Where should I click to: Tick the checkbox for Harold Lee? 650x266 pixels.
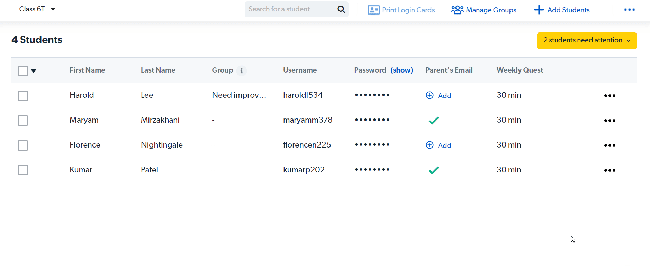pos(23,96)
